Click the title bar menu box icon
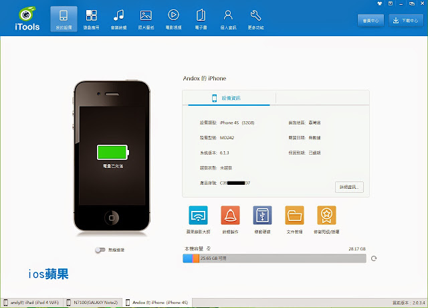The height and width of the screenshot is (308, 428). (391, 3)
